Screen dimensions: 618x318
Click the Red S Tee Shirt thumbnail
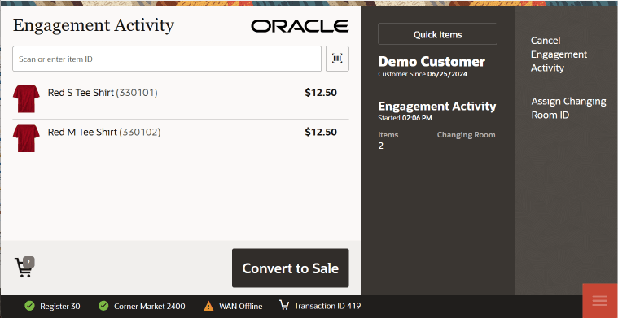(26, 98)
